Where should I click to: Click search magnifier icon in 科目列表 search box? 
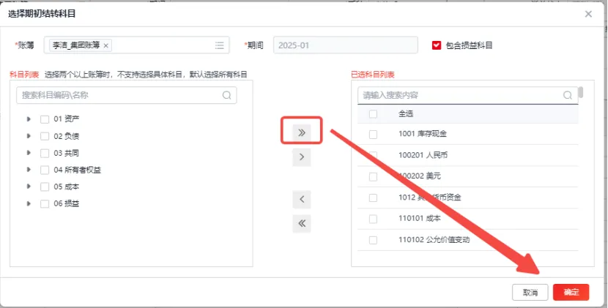tap(227, 95)
